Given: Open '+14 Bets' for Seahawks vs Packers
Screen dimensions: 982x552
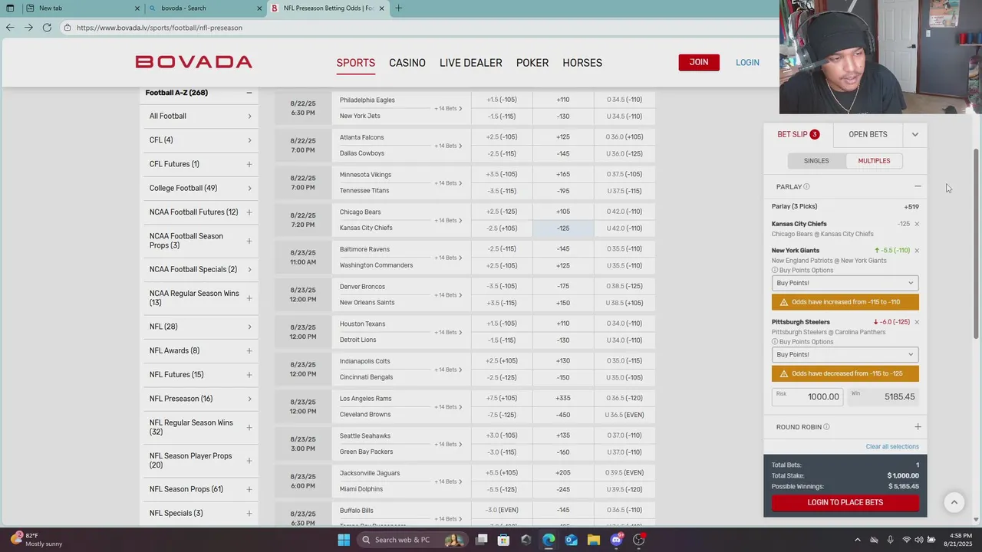Looking at the screenshot, I should (448, 444).
